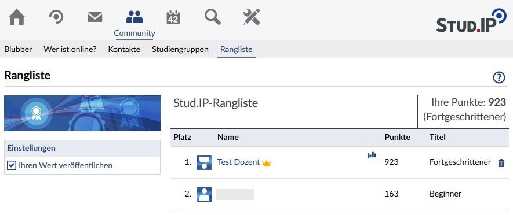
Task: Switch to the Blubber tab
Action: point(19,49)
